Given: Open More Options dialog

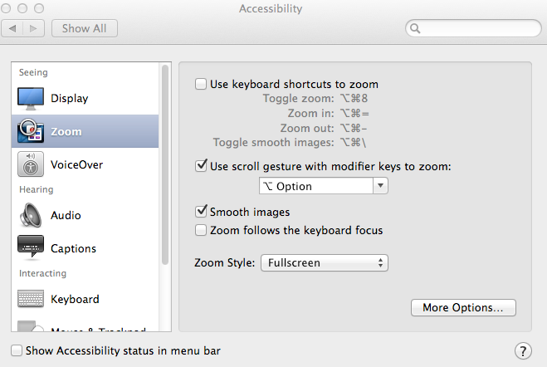Looking at the screenshot, I should pos(463,308).
